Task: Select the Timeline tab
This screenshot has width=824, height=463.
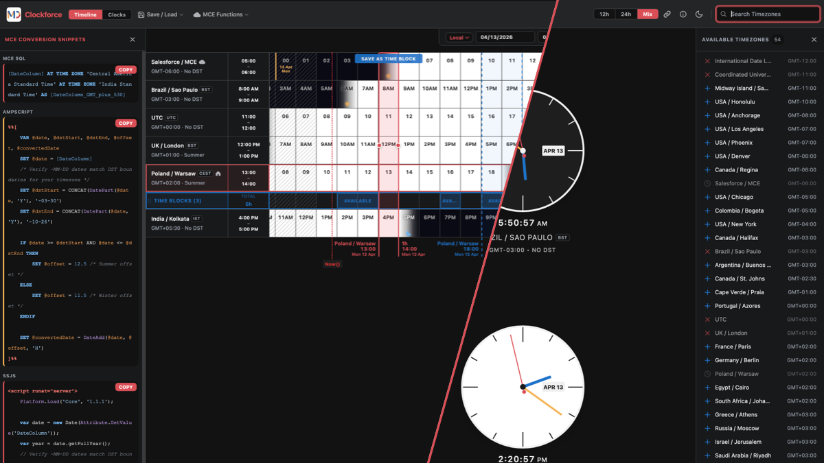Action: (x=85, y=14)
